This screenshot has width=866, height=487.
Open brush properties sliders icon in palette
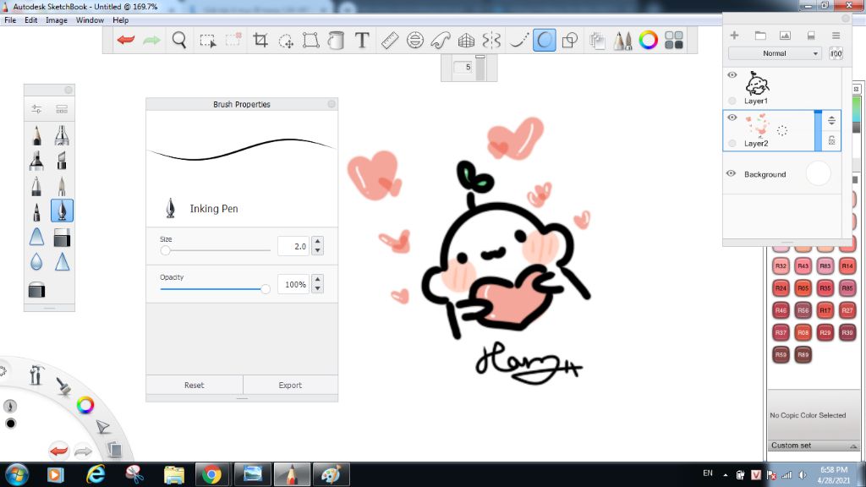tap(36, 109)
